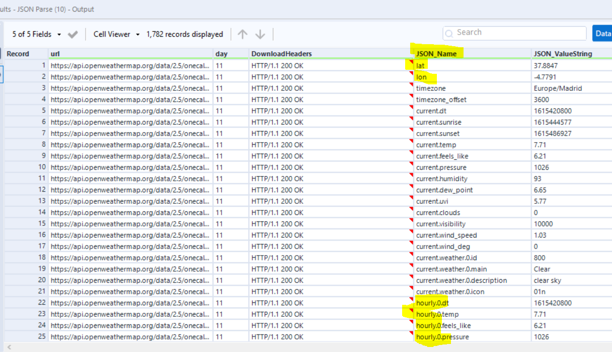Click the Europe/Madrid value cell
Screen dimensions: 612x352
coord(571,88)
